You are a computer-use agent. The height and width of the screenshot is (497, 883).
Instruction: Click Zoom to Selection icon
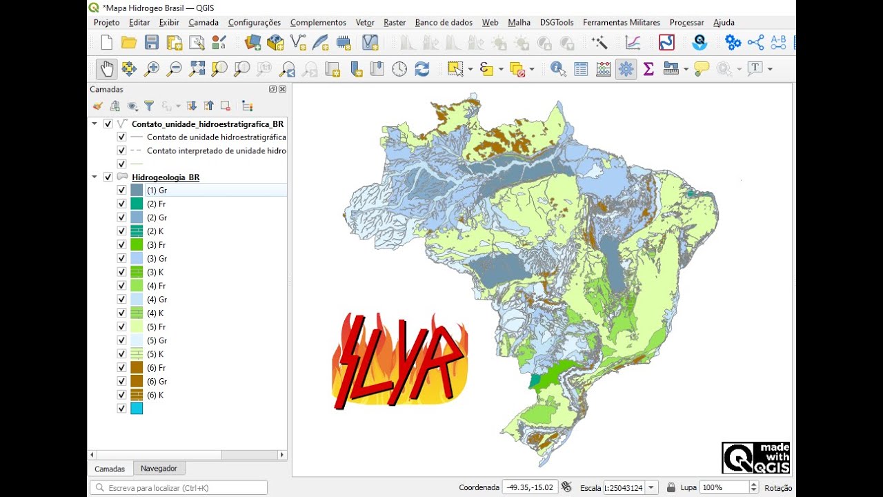click(x=219, y=69)
